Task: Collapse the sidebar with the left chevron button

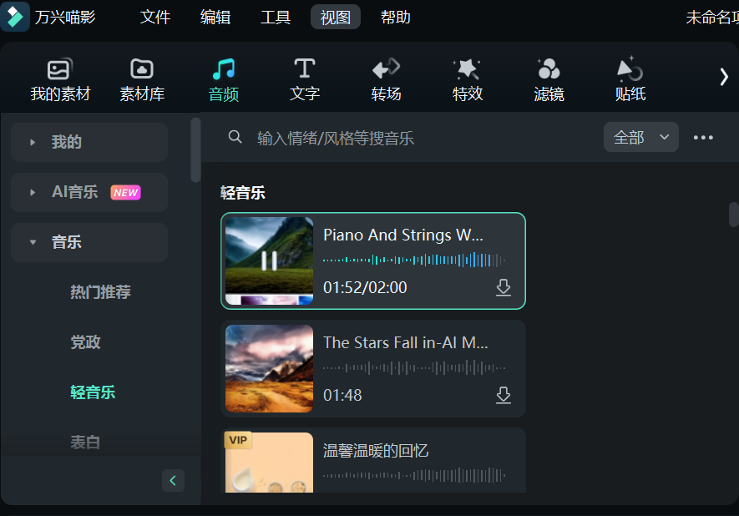Action: point(173,480)
